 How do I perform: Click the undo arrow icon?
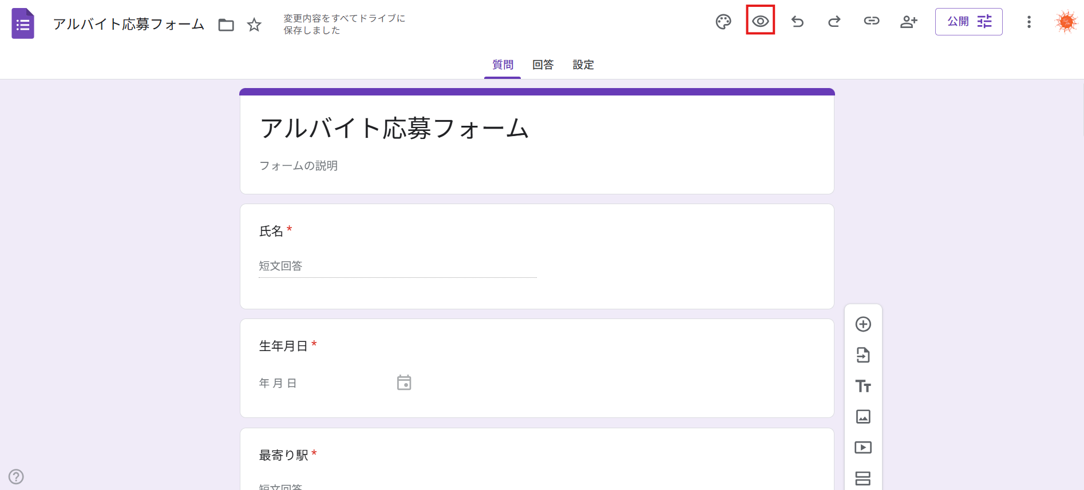point(797,22)
